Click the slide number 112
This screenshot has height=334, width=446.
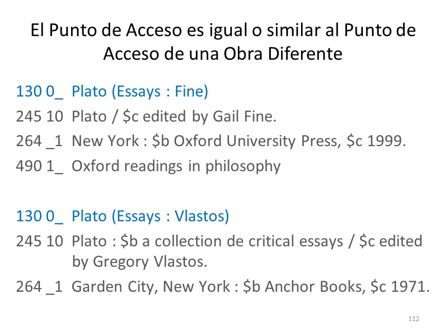(414, 319)
